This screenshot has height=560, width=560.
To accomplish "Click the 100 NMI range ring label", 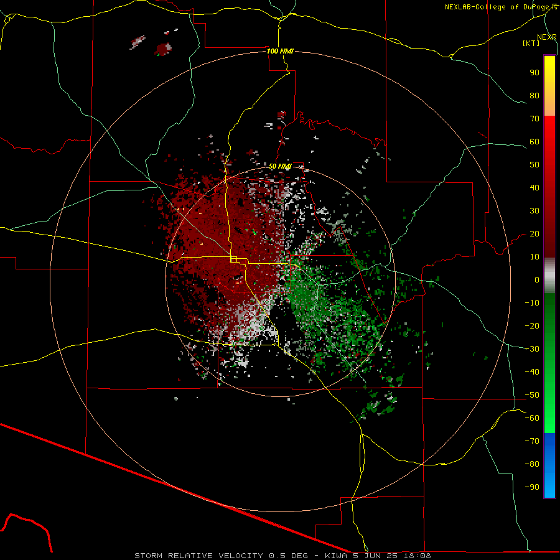I will point(280,51).
